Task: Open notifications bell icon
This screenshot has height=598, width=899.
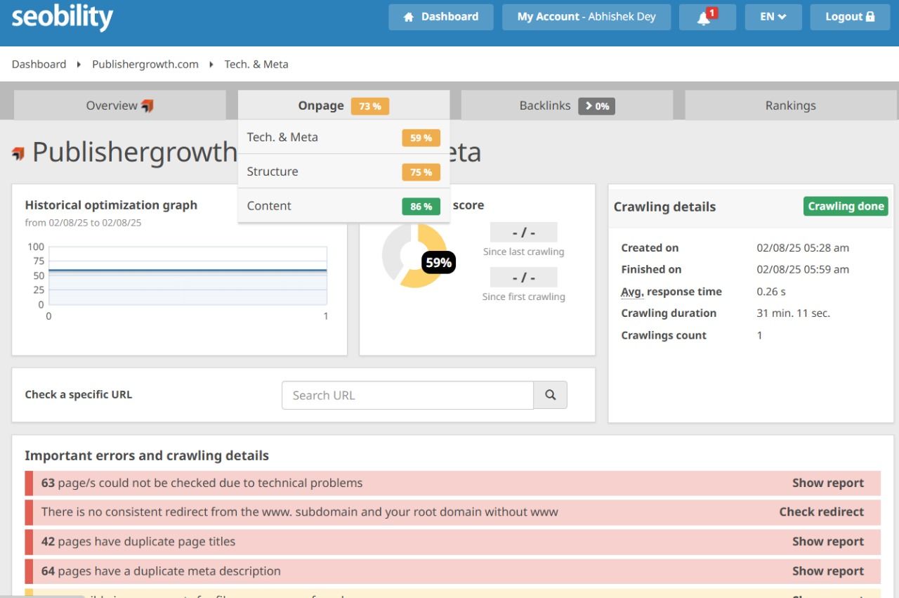Action: tap(707, 17)
